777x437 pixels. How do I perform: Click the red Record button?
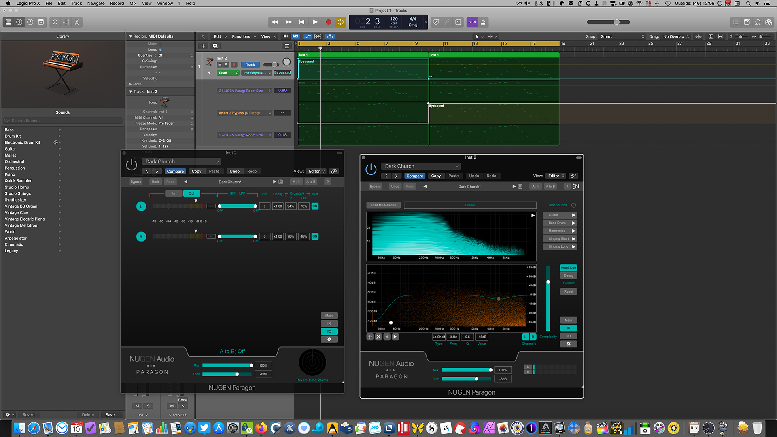329,22
